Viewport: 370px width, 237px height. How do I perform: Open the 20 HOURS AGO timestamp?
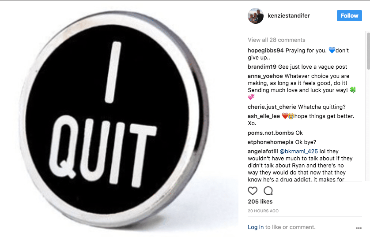pyautogui.click(x=263, y=211)
